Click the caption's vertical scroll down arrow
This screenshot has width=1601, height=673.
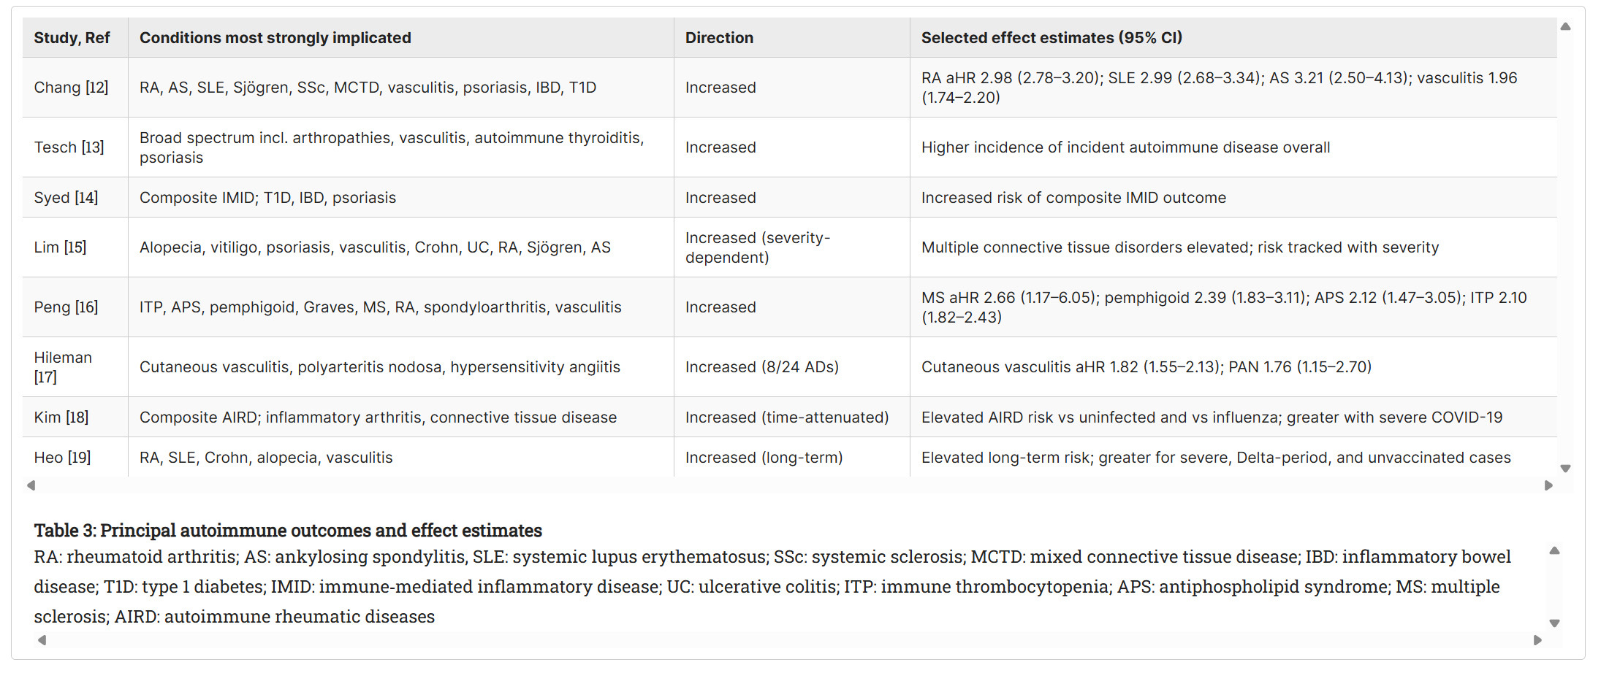click(x=1554, y=623)
